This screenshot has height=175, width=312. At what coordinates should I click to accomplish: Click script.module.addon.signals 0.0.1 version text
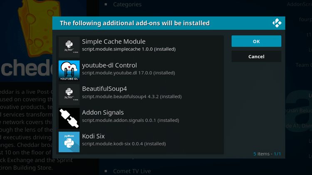[131, 120]
